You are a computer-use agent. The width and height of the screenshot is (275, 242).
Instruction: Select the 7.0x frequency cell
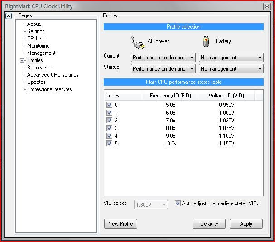click(170, 121)
